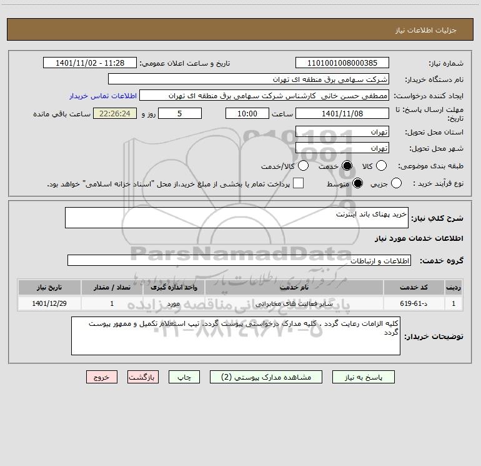The image size is (481, 466).
Task: Click the کد خدمت column header
Action: (x=414, y=287)
